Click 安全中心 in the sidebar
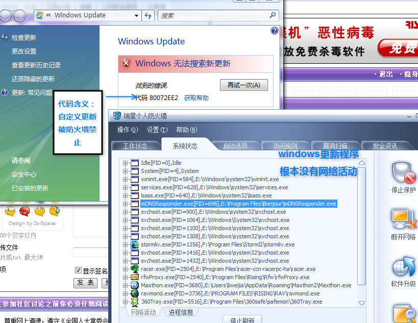This screenshot has height=323, width=418. [24, 175]
